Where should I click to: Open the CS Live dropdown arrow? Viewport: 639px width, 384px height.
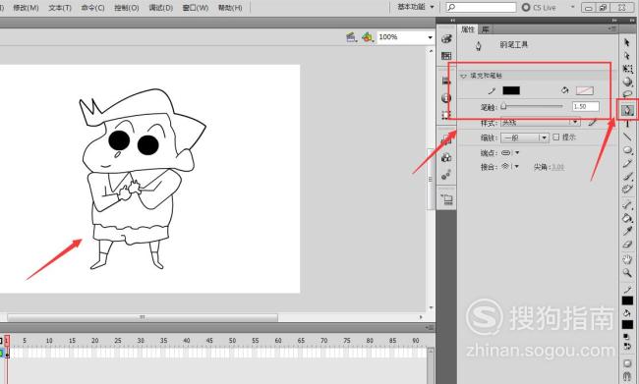pos(572,7)
